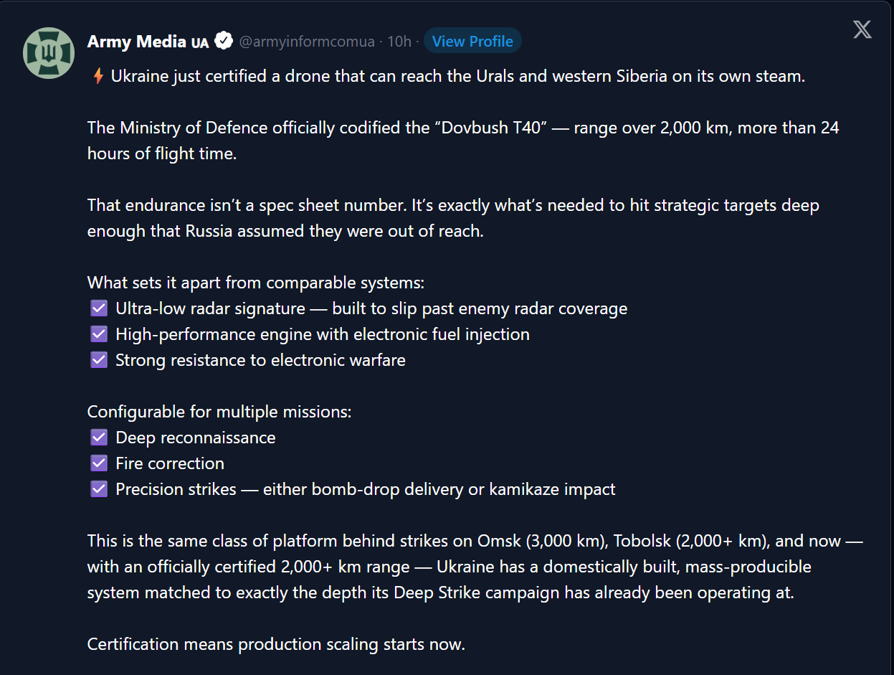
Task: Open the 10h post timestamp
Action: point(399,42)
